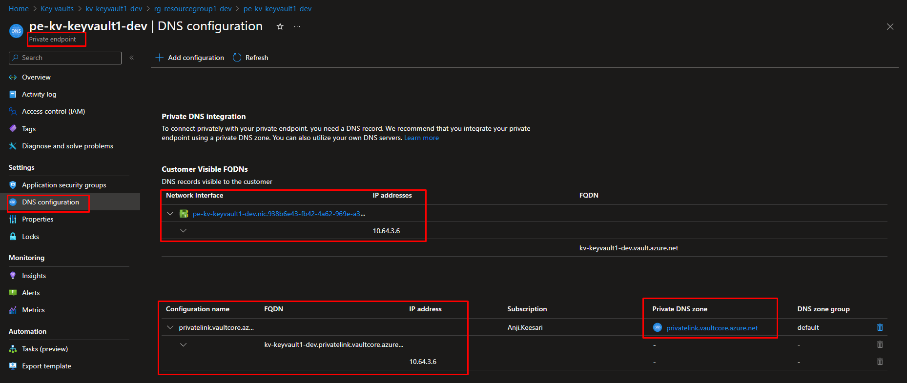This screenshot has height=383, width=907.
Task: Collapse the kv-keyvault1-dev.privatelink FQDN row chevron
Action: (x=183, y=344)
